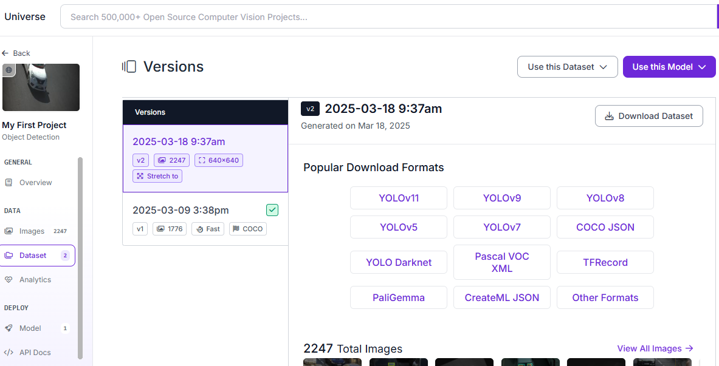The width and height of the screenshot is (719, 366).
Task: Go to the Analytics page
Action: click(x=35, y=279)
